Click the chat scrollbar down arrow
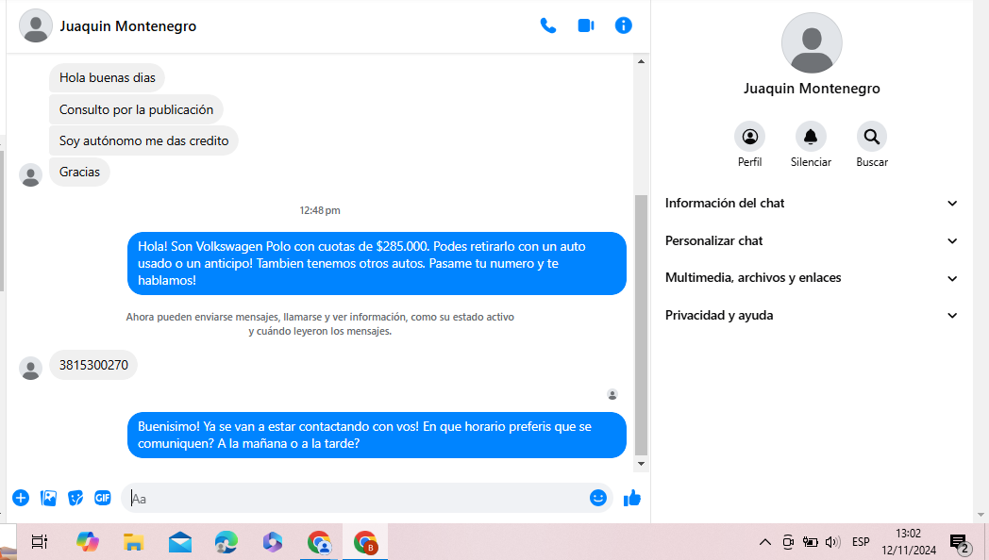 click(x=642, y=464)
